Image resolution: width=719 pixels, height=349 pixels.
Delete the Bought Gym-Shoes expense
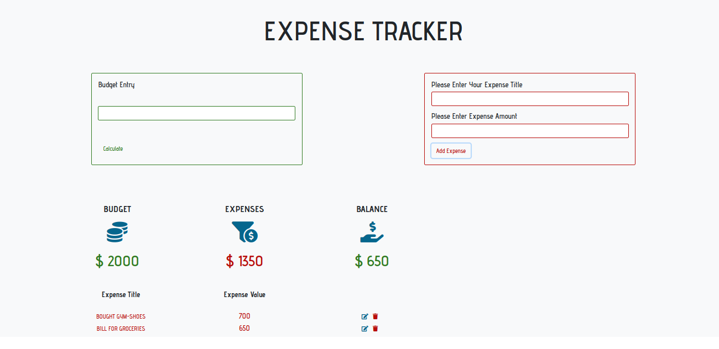click(376, 316)
